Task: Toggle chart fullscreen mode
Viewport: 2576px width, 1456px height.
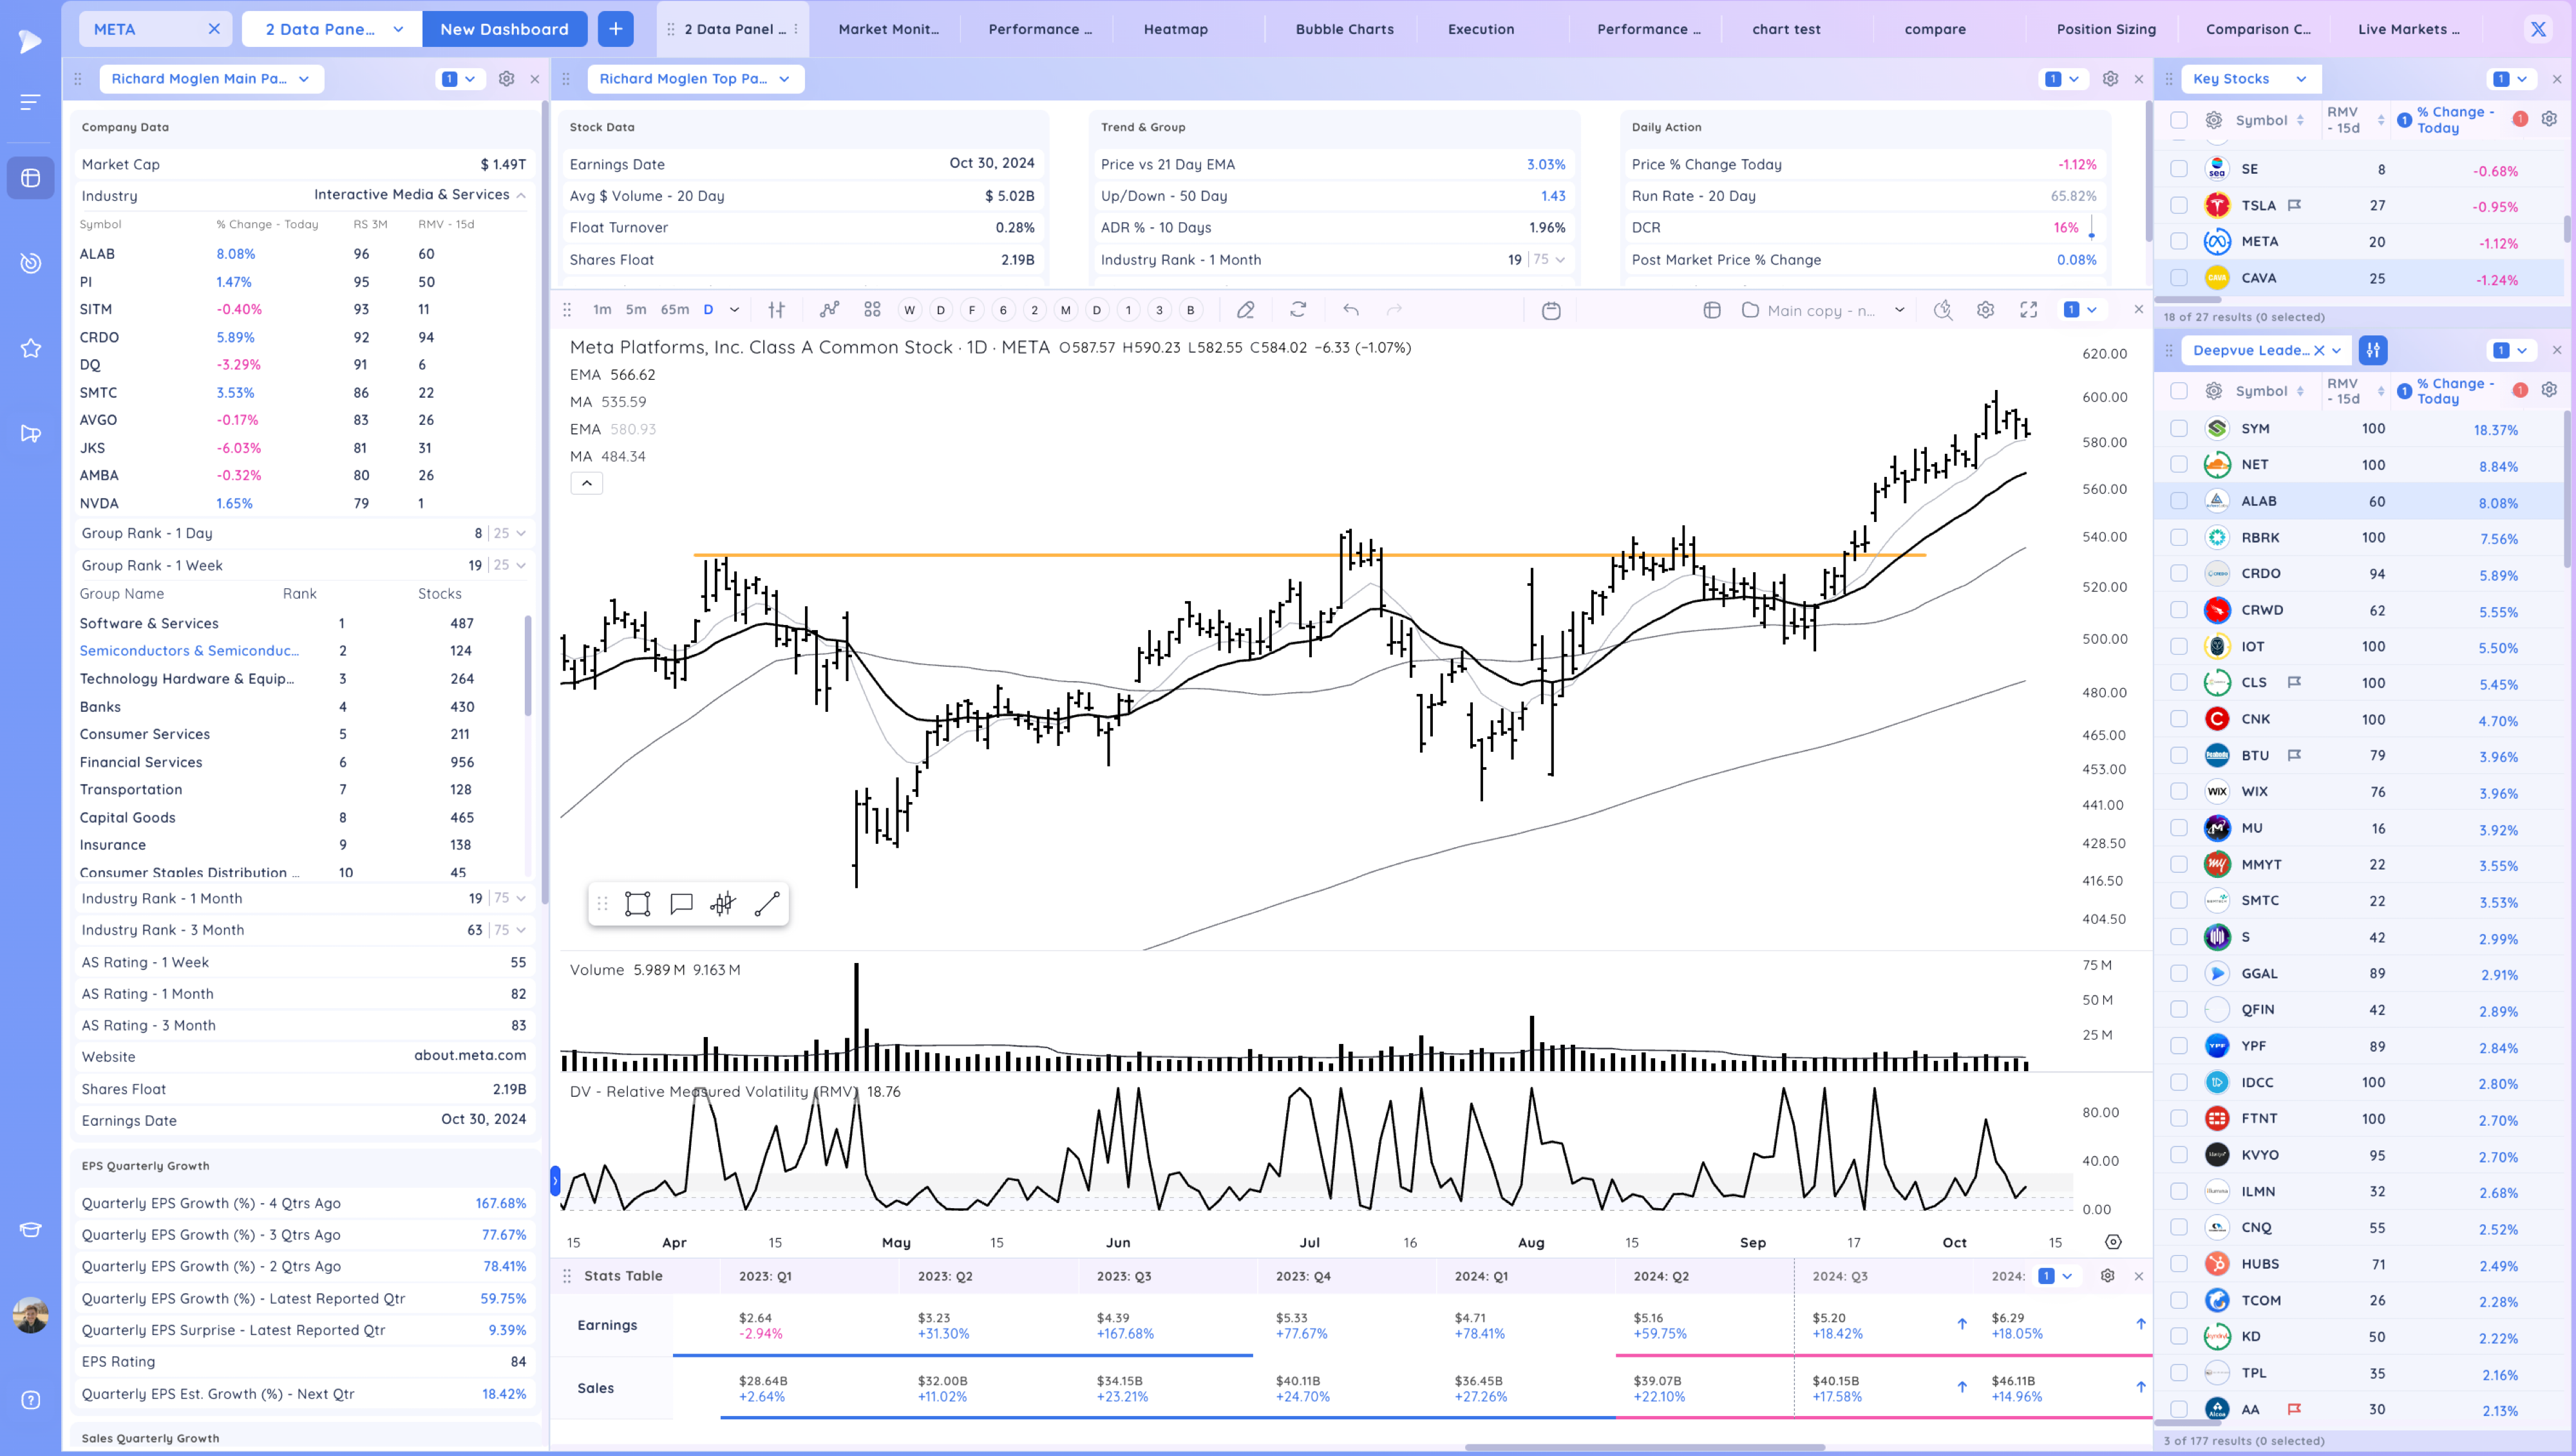Action: click(x=2028, y=310)
